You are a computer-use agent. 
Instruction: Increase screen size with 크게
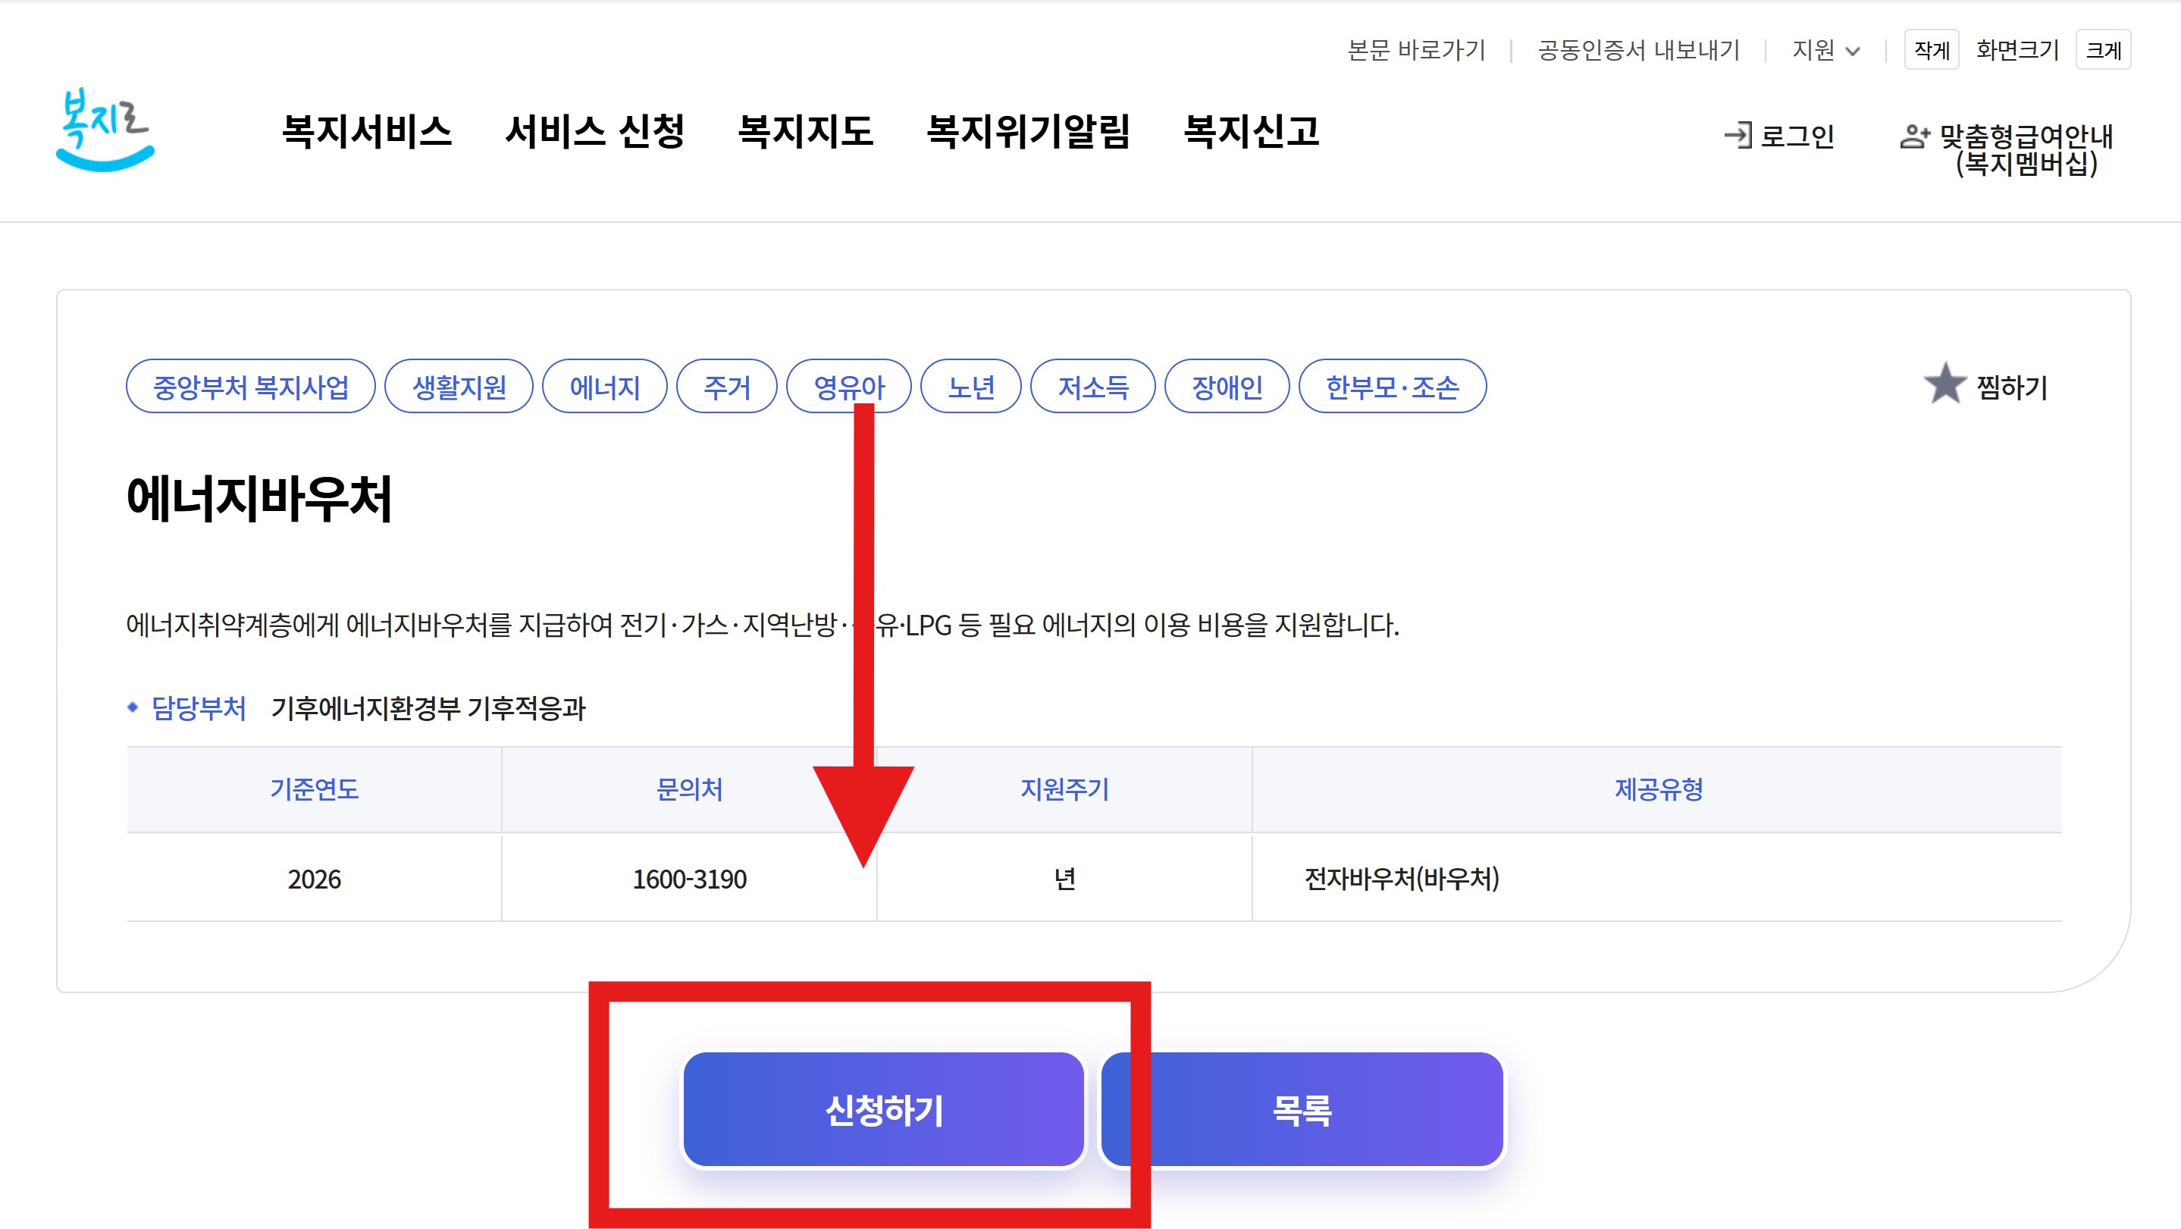[2103, 50]
